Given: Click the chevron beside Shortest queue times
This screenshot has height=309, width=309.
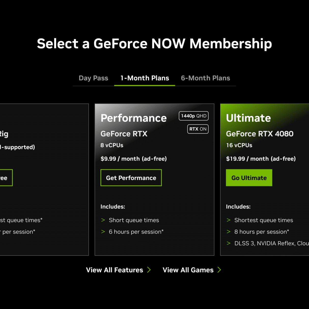Looking at the screenshot, I should pos(229,220).
